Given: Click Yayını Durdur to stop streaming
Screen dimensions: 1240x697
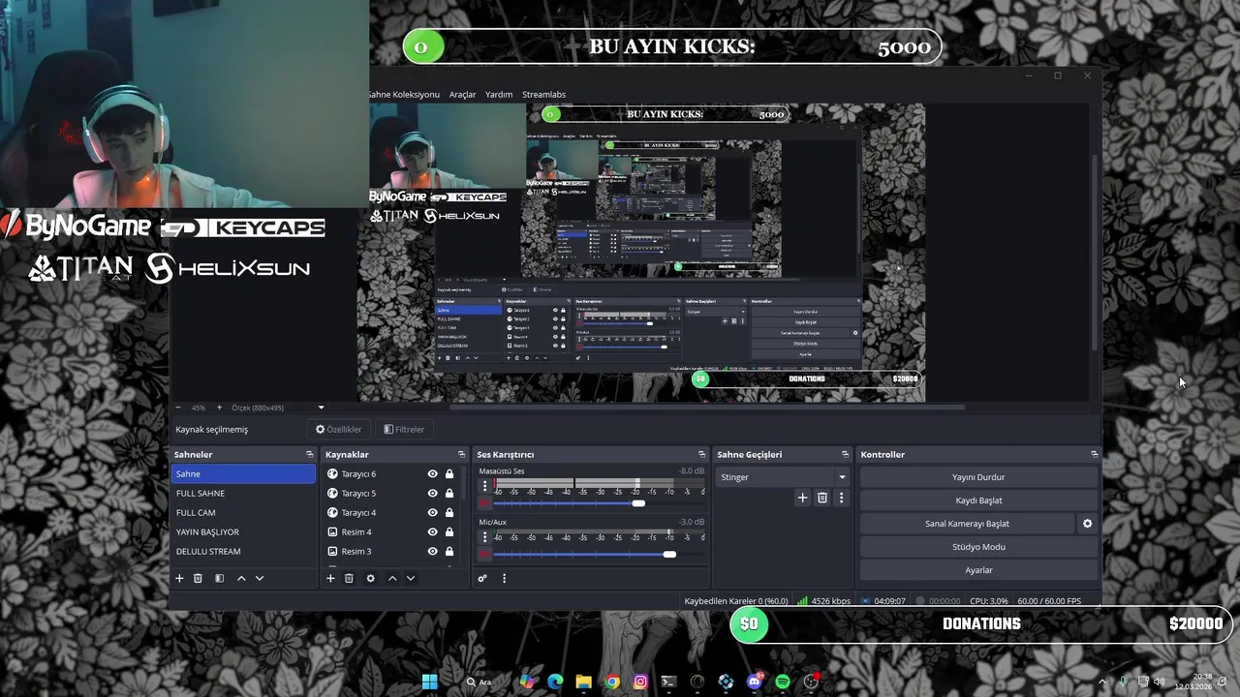Looking at the screenshot, I should 978,477.
